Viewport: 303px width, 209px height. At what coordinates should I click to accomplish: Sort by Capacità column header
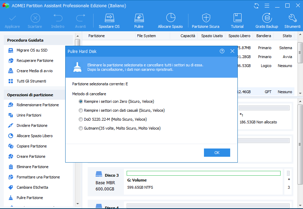pos(188,36)
